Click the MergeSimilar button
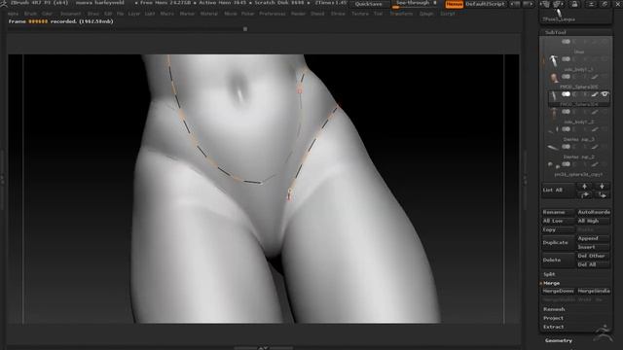Image resolution: width=623 pixels, height=350 pixels. click(x=594, y=292)
